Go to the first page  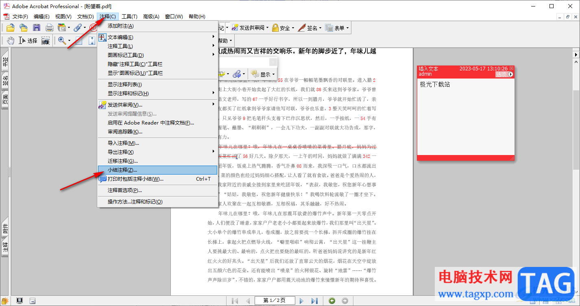click(x=235, y=301)
